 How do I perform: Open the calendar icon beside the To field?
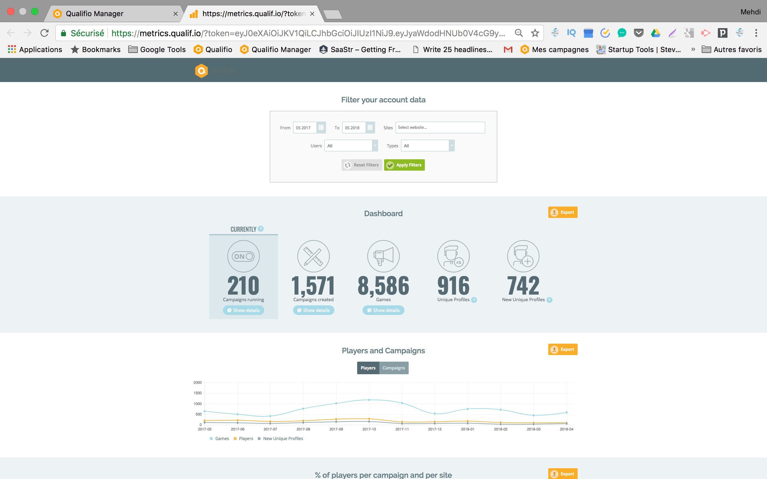[x=370, y=127]
